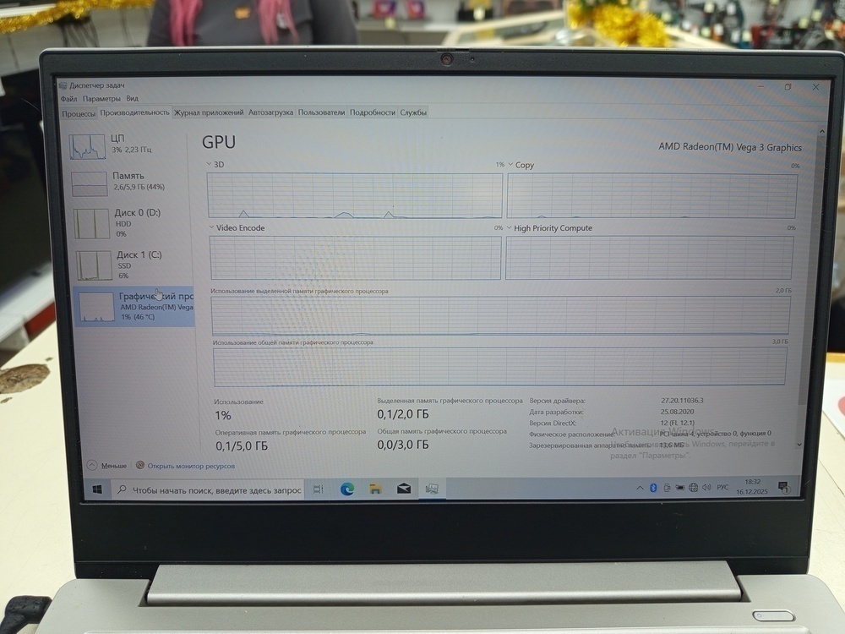Image resolution: width=845 pixels, height=634 pixels.
Task: Collapse Task Manager with the Меньше button
Action: click(x=108, y=466)
